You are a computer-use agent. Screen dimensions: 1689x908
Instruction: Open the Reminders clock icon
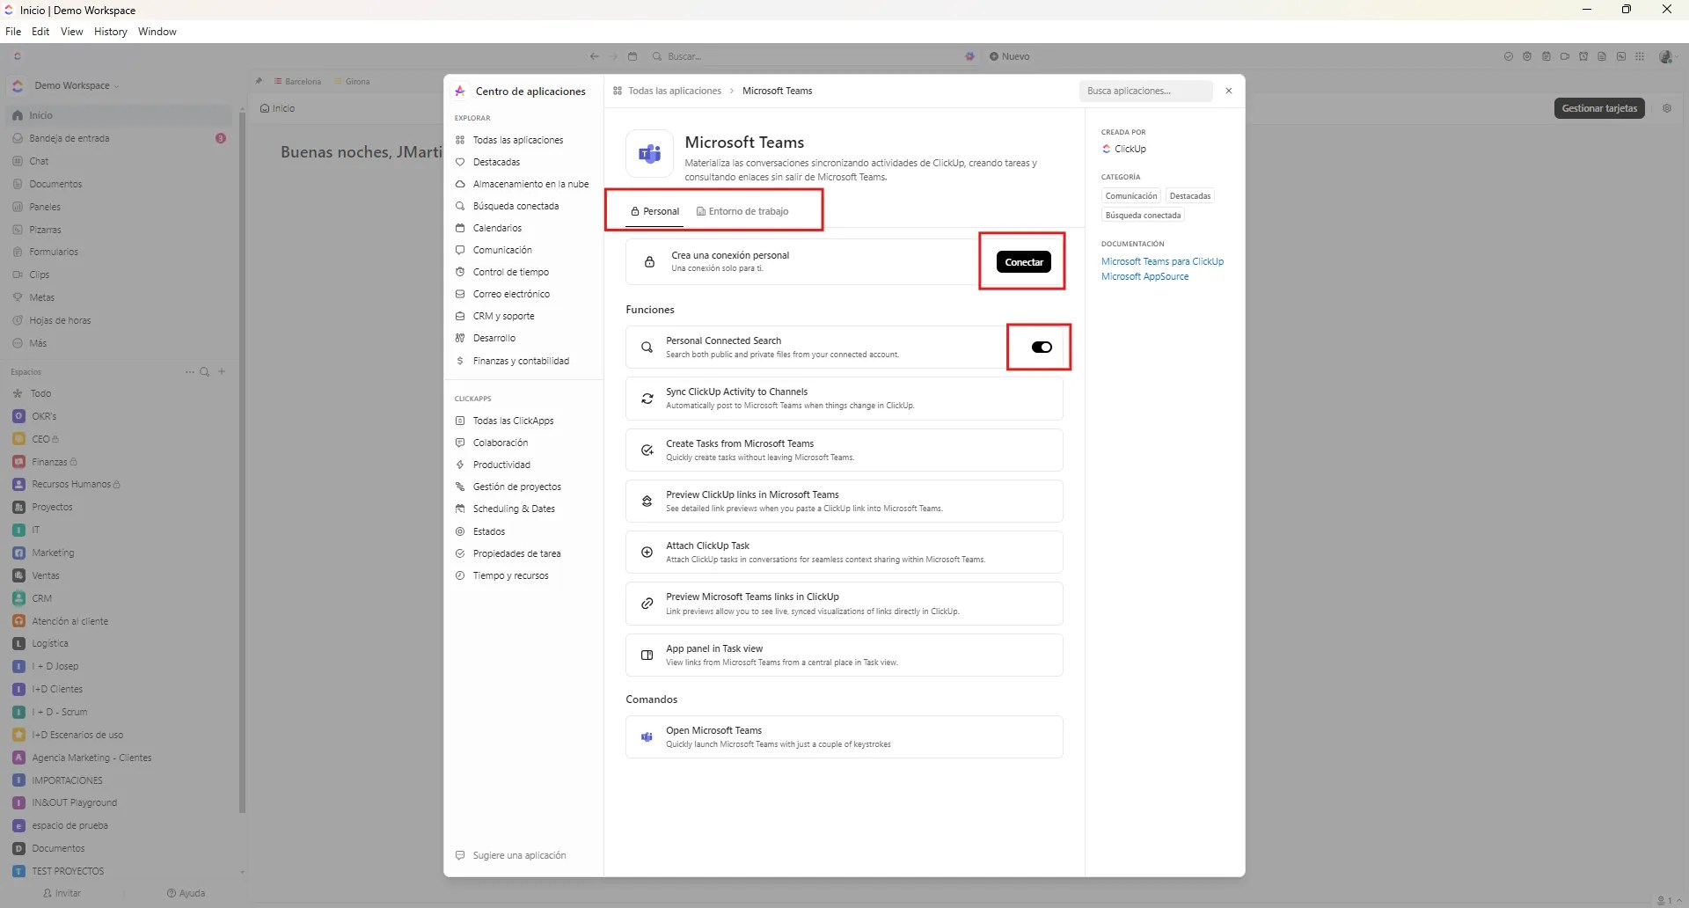1583,56
